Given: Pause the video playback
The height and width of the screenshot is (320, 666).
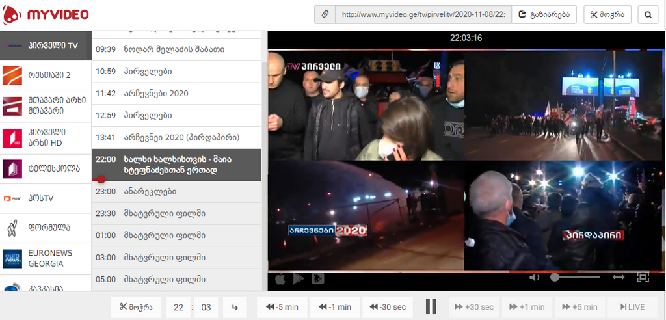Looking at the screenshot, I should [x=431, y=307].
